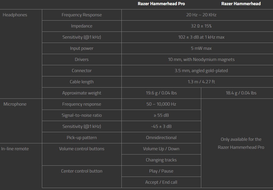273x190 pixels.
Task: Click the 1.3 m / 4.27 ft value
Action: [x=201, y=82]
